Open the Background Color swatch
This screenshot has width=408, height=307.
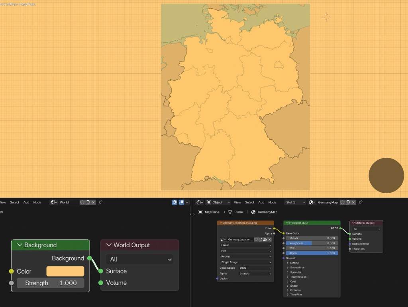point(65,271)
